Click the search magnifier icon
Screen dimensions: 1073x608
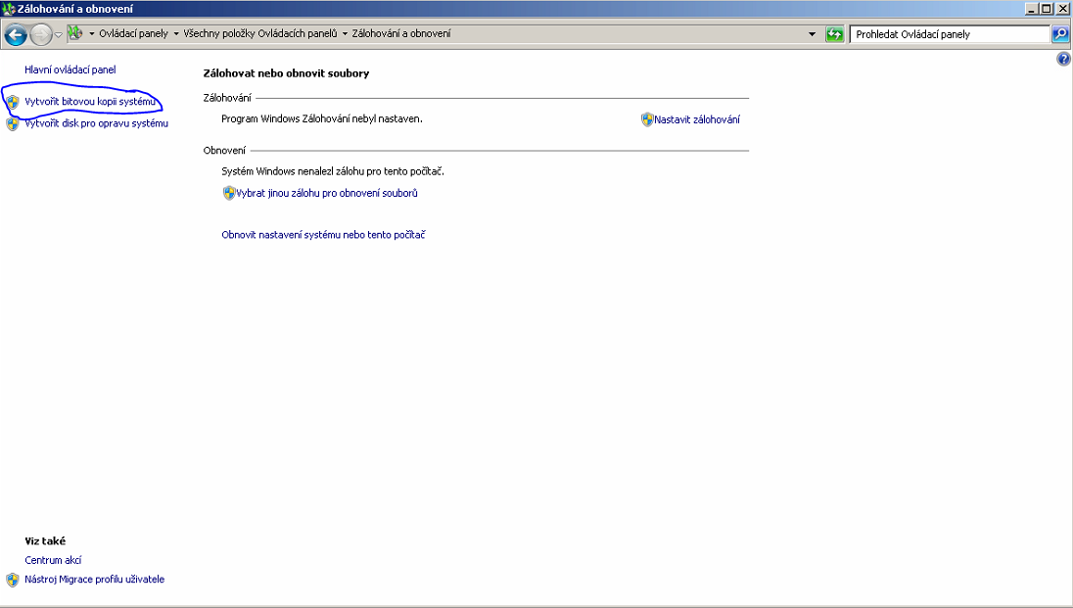pos(1060,33)
